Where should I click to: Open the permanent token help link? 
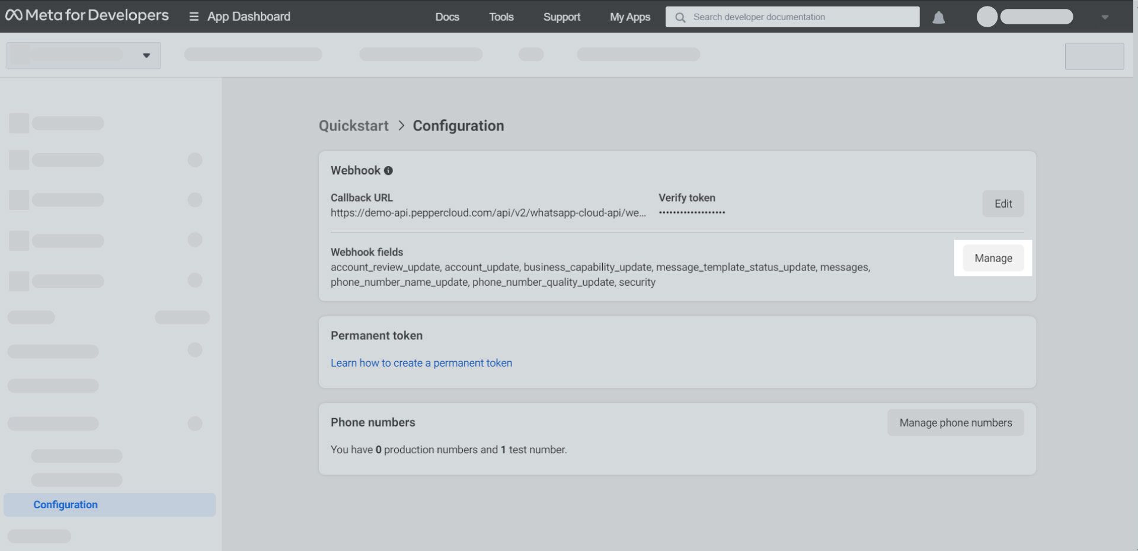pos(421,363)
